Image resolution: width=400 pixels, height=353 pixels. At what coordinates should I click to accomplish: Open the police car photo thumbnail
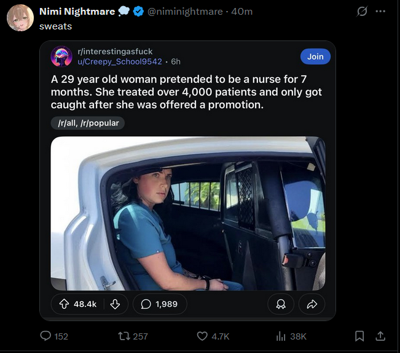pos(188,213)
